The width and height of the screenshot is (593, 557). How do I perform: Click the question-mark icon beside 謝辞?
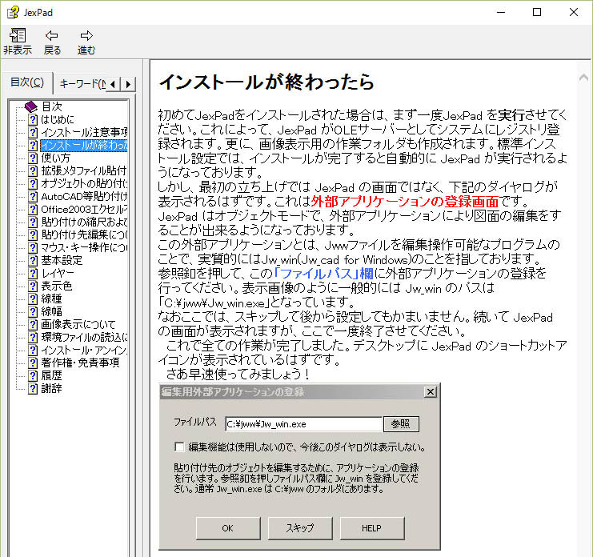pos(33,389)
